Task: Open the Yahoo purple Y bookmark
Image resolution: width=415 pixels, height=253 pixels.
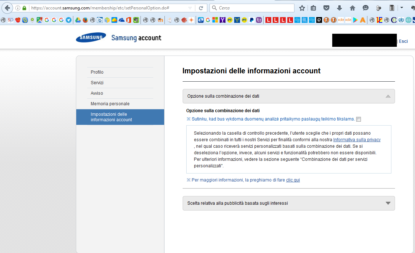Action: 223,20
